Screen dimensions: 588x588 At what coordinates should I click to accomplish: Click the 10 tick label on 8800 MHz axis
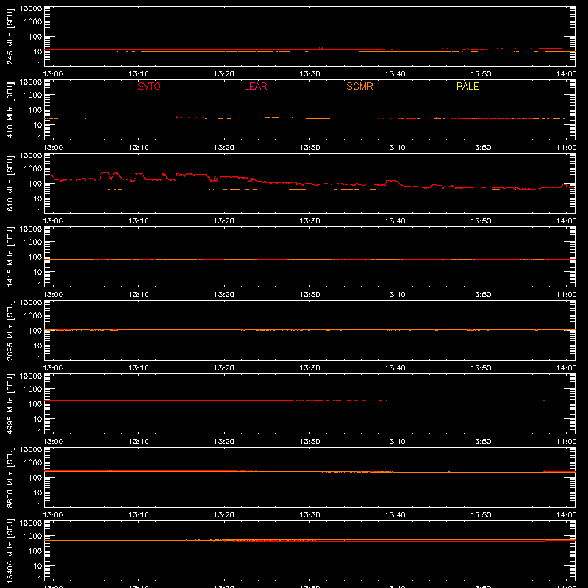[x=37, y=492]
